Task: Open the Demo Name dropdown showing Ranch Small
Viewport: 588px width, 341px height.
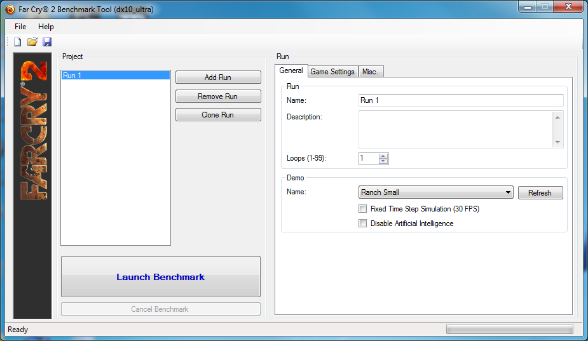Action: click(435, 192)
